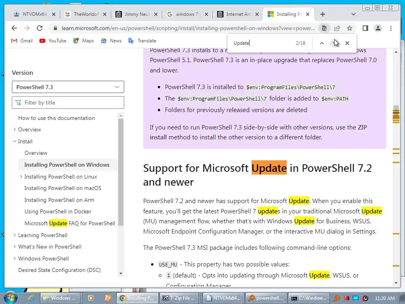
Task: Open the YouTube bookmark
Action: click(x=53, y=41)
